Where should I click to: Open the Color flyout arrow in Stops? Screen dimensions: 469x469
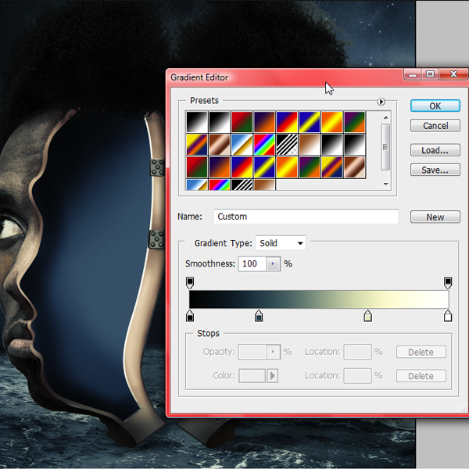click(x=272, y=376)
